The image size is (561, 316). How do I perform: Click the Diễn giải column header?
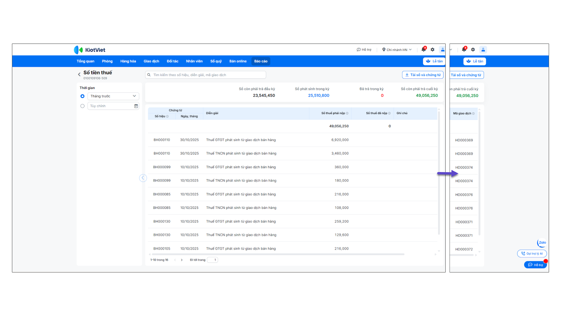pyautogui.click(x=212, y=113)
